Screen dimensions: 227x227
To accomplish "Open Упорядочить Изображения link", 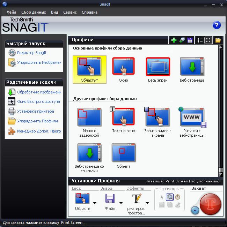I will point(39,62).
